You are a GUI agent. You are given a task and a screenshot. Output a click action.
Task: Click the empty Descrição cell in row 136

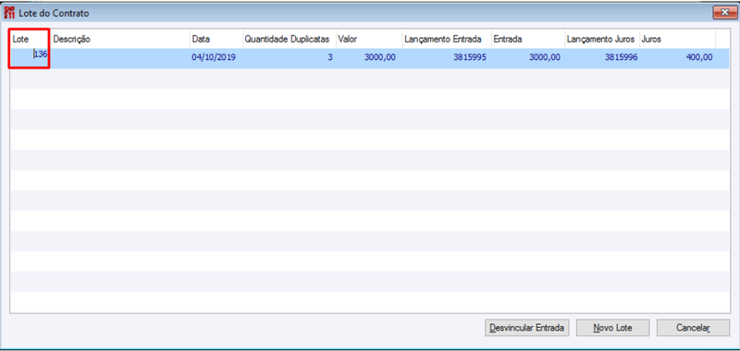point(120,58)
